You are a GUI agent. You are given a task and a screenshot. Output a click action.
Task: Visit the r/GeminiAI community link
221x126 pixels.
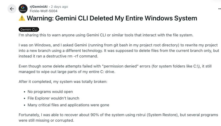[39, 7]
